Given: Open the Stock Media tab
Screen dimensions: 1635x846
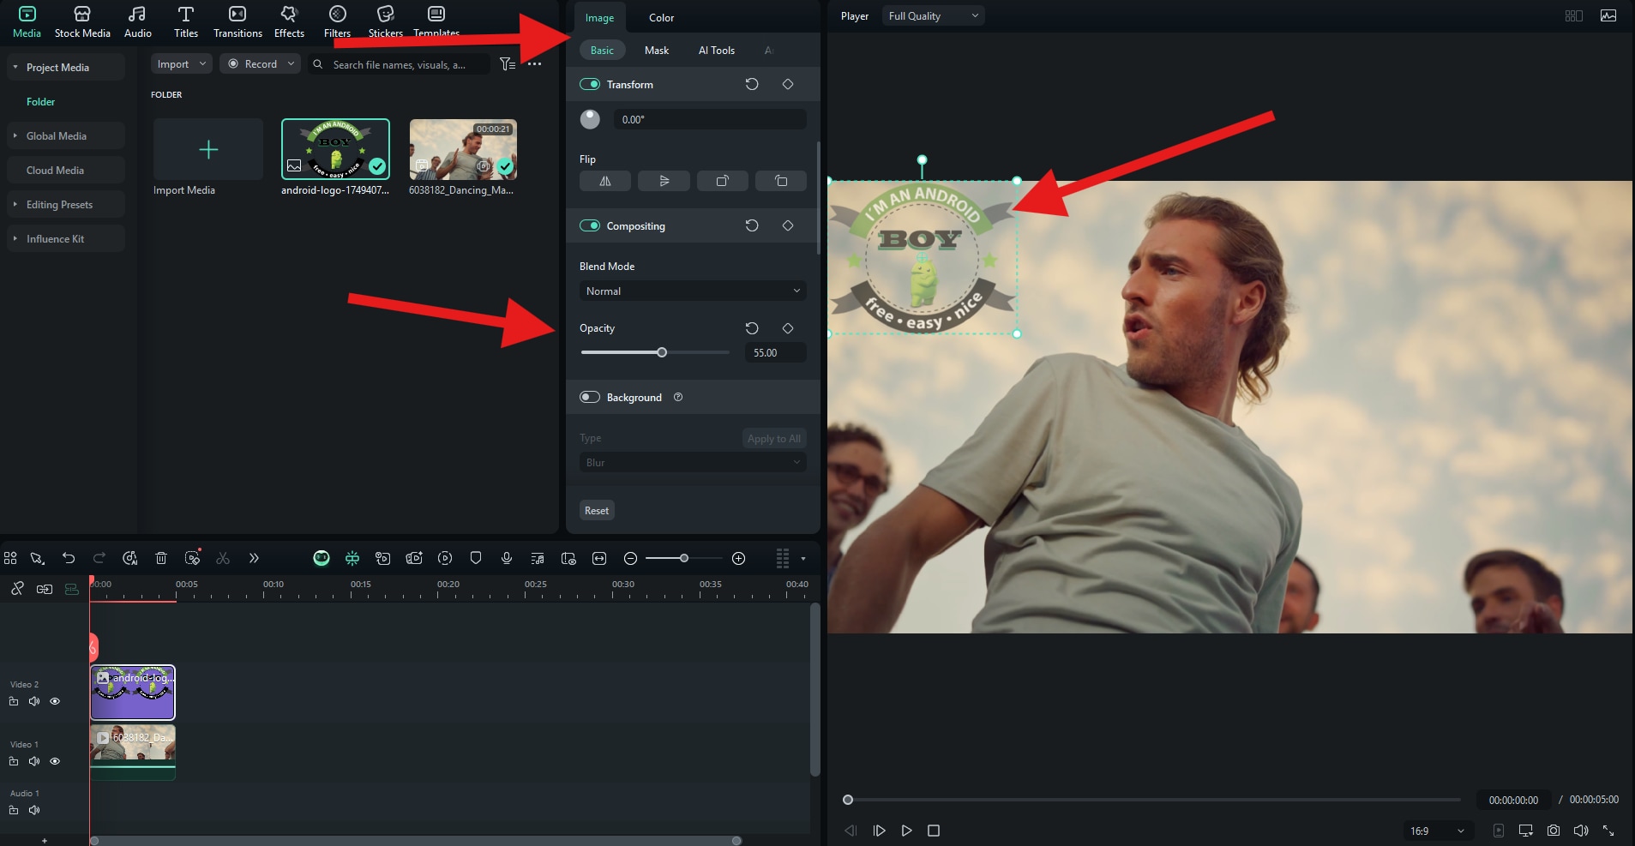Looking at the screenshot, I should click(82, 22).
